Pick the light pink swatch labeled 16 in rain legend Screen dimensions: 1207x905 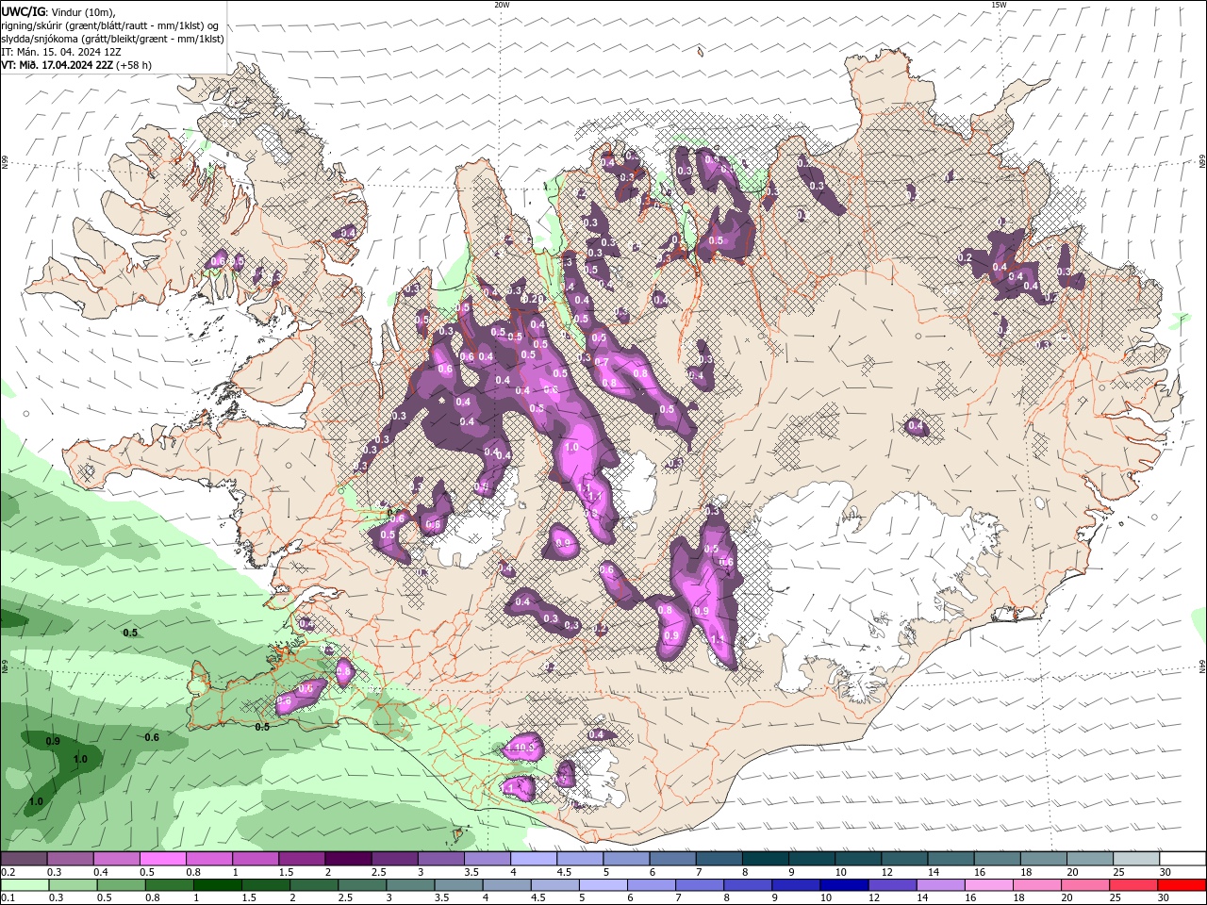(989, 885)
